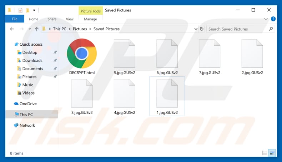This screenshot has height=162, width=282.
Task: Click This PC in the address breadcrumb
Action: point(60,29)
